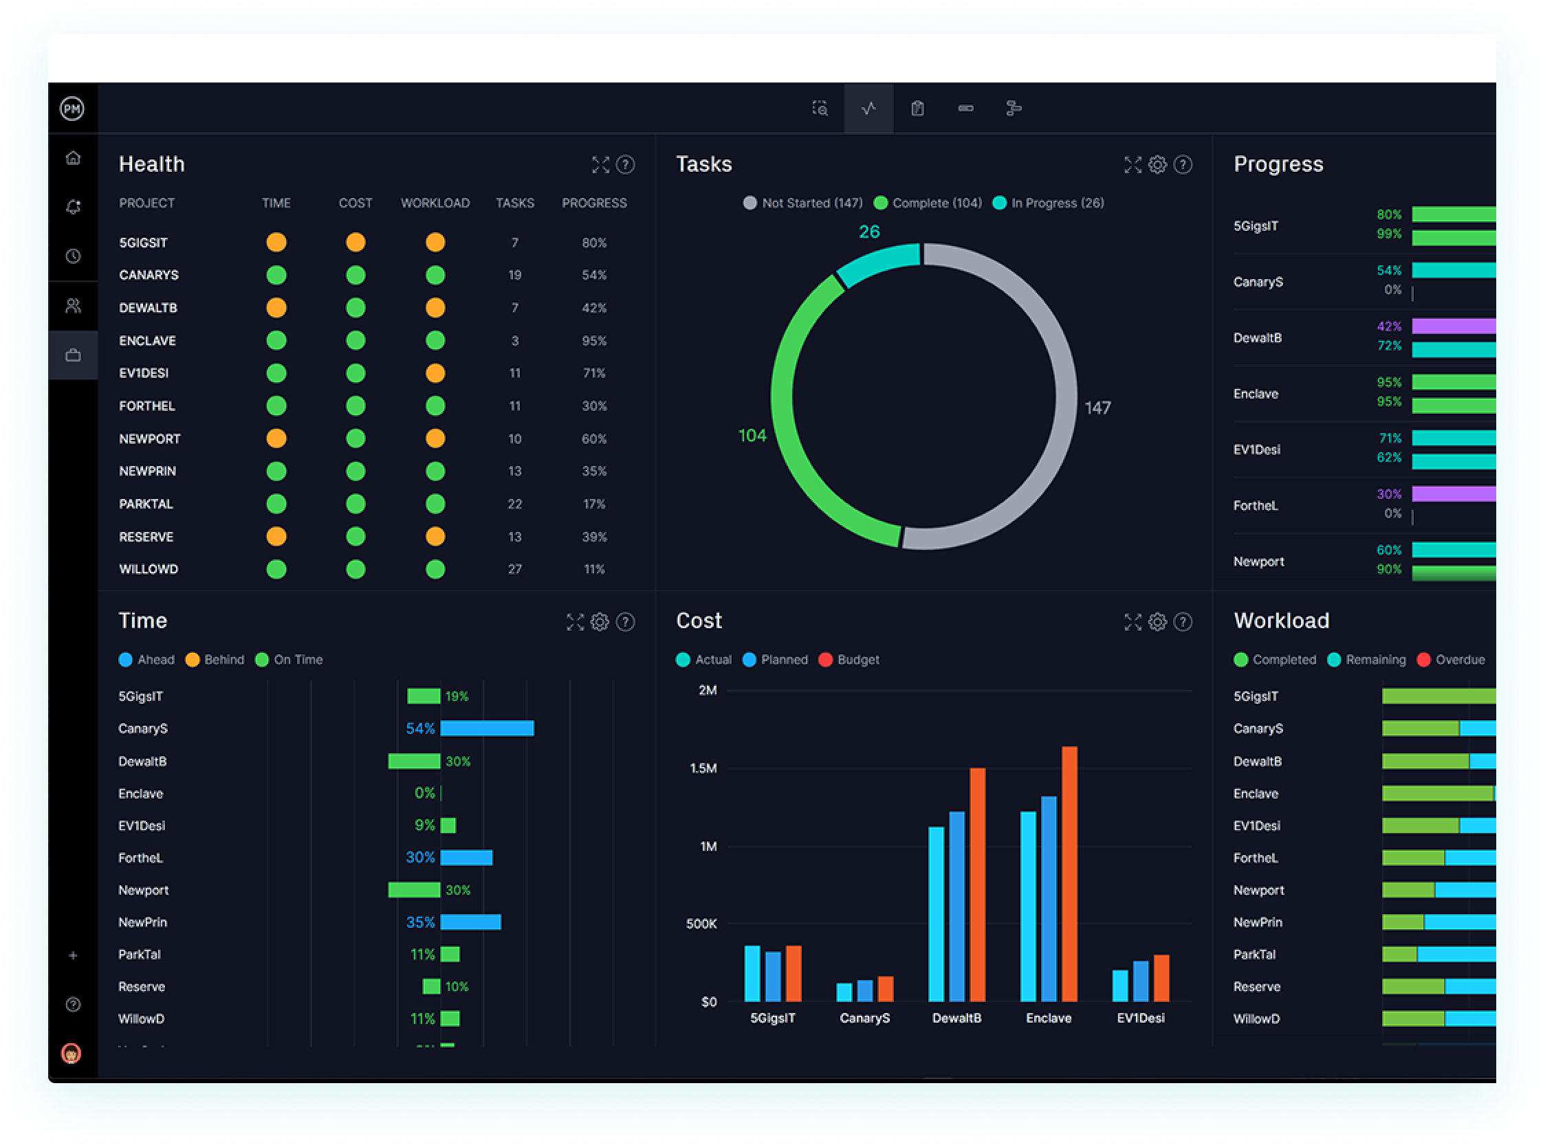This screenshot has width=1543, height=1145.
Task: Click the plus add icon in sidebar
Action: tap(73, 956)
